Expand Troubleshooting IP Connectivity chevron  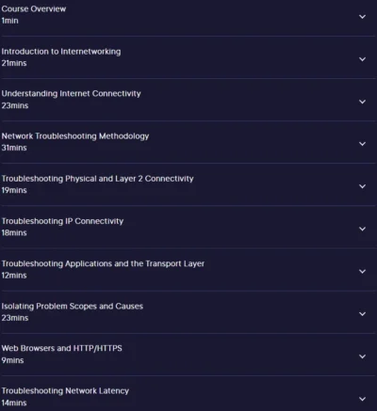[362, 229]
